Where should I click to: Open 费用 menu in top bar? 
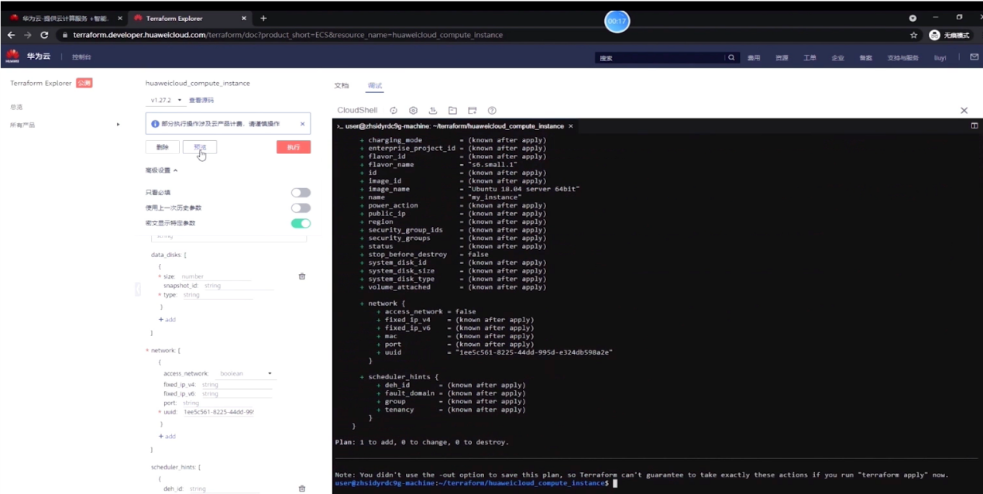[x=754, y=58]
